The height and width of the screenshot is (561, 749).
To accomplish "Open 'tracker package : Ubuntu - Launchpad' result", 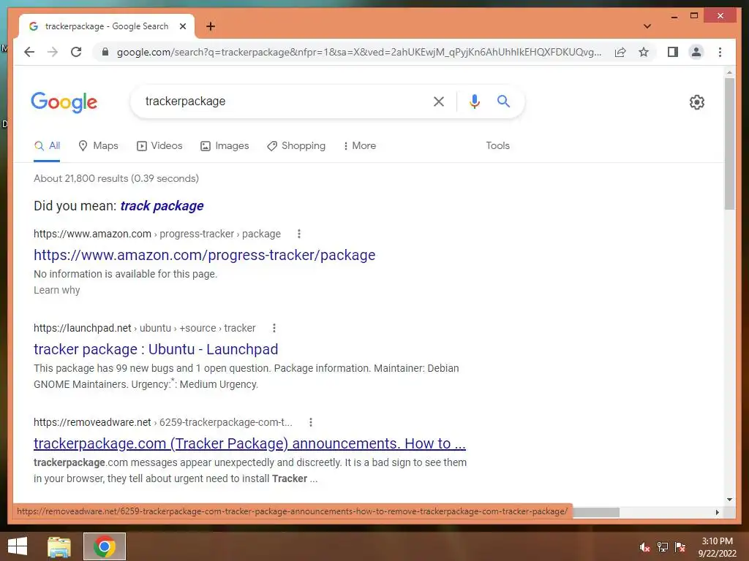I will coord(156,349).
